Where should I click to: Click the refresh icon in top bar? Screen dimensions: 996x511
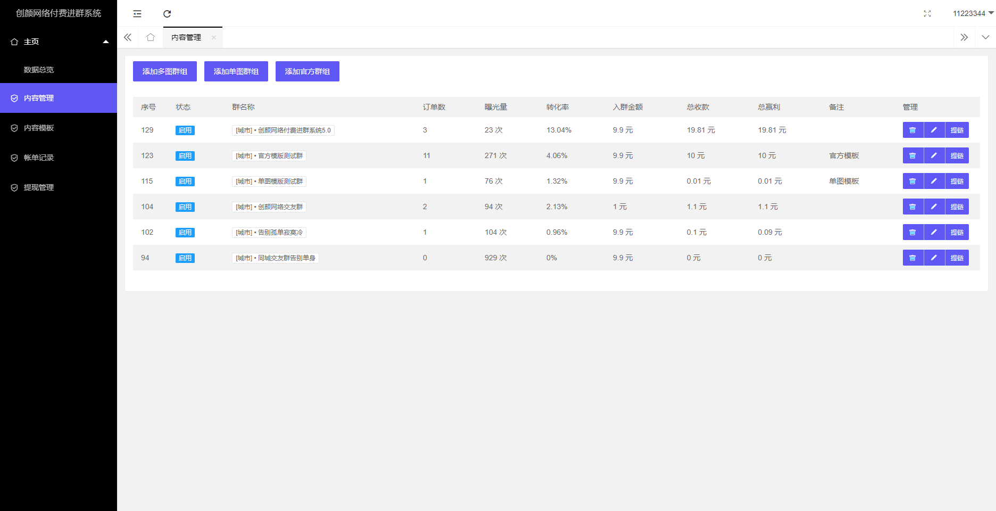[167, 14]
